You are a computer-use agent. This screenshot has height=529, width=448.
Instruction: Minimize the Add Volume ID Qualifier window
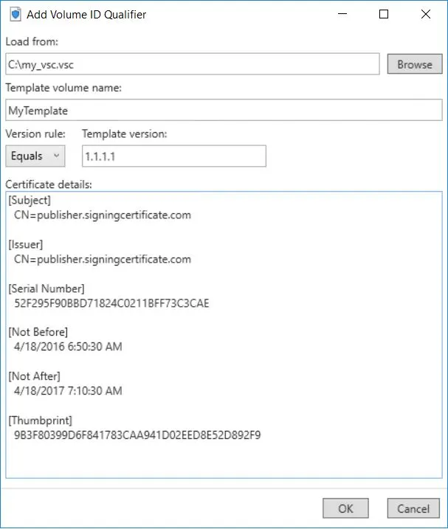(342, 14)
